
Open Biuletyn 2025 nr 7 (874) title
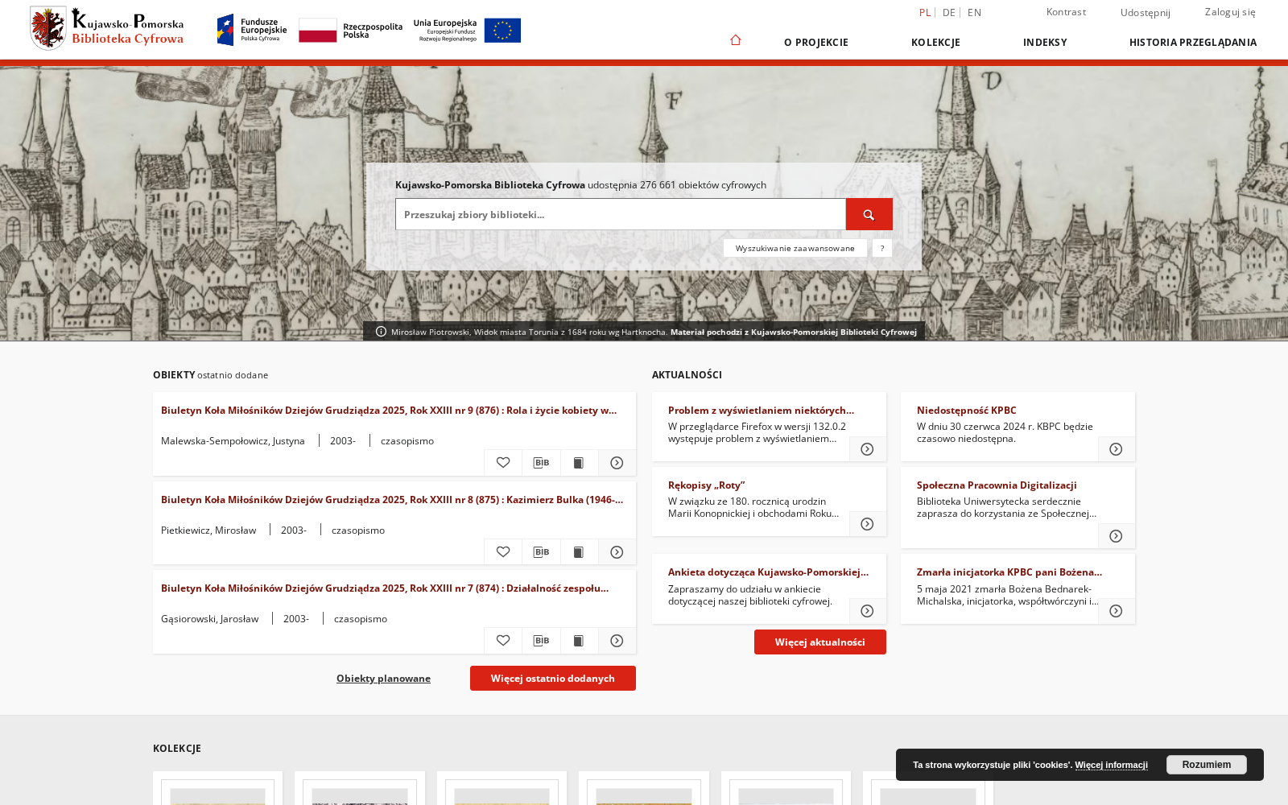pyautogui.click(x=385, y=588)
